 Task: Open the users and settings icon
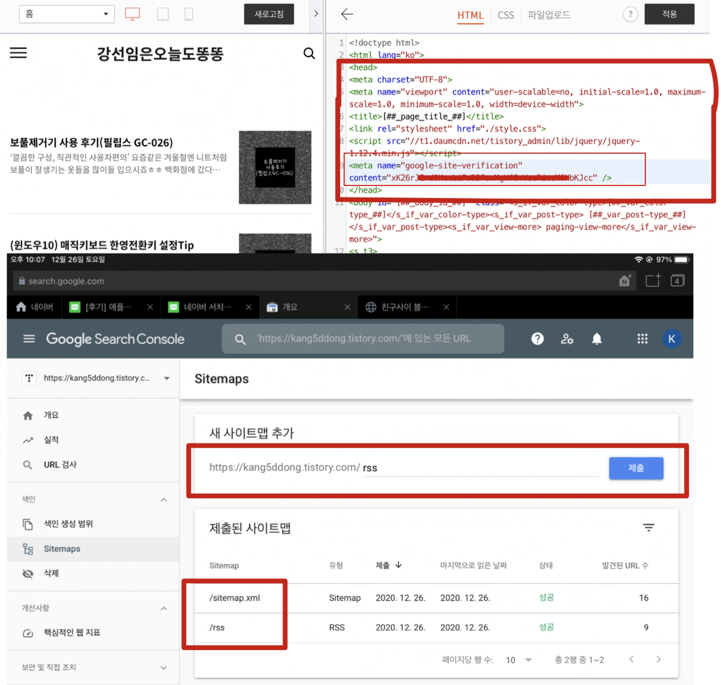(x=567, y=339)
